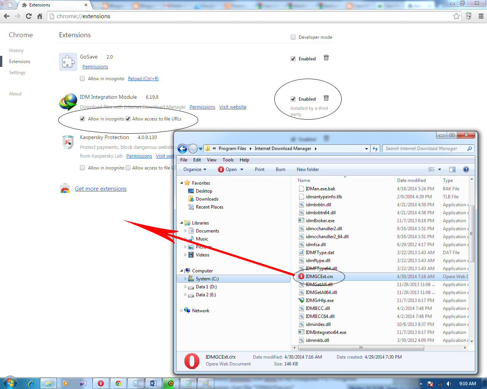Go to Chrome home page

(x=40, y=16)
